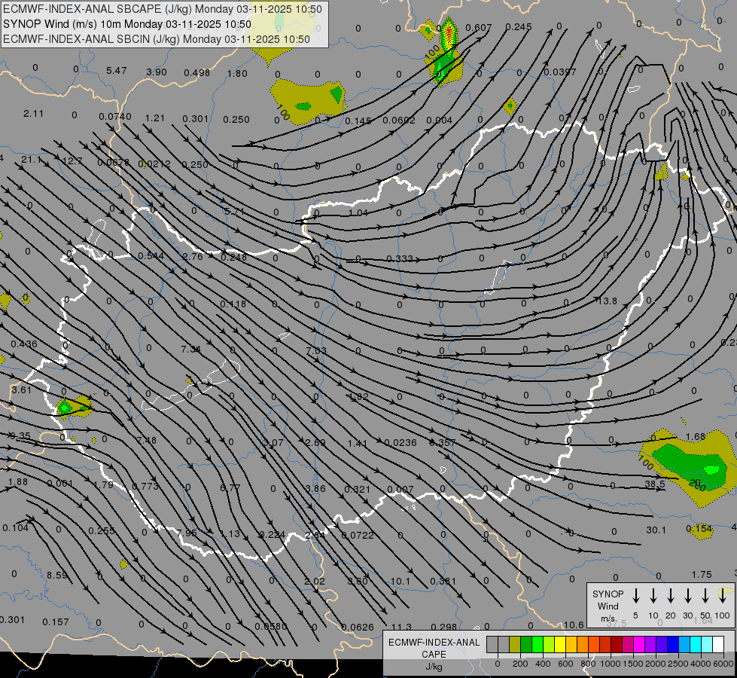Click the SBCIN value 0.0397
Viewport: 737px width, 678px height.
point(560,72)
